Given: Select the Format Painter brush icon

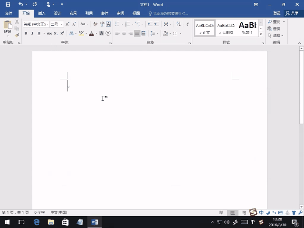Looking at the screenshot, I should [x=17, y=35].
